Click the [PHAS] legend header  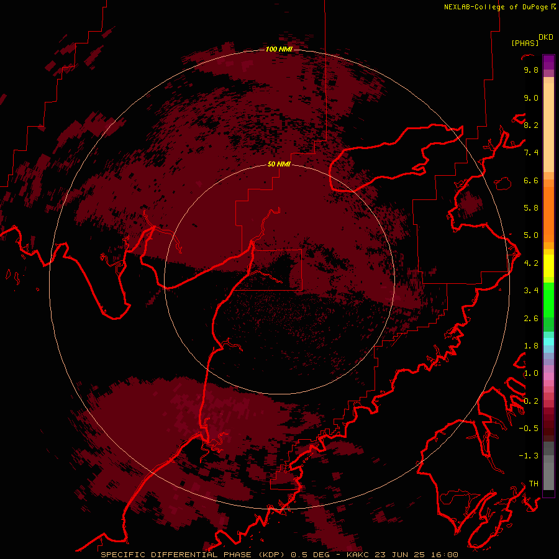[525, 43]
